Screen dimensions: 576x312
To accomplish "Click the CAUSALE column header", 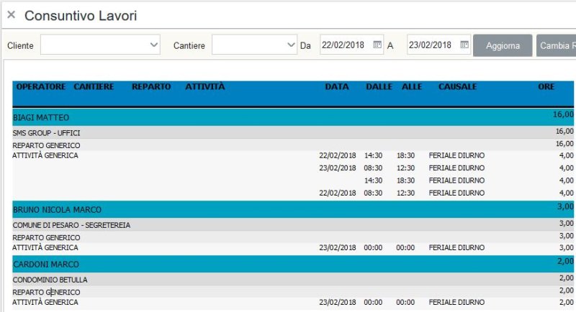I will (457, 87).
